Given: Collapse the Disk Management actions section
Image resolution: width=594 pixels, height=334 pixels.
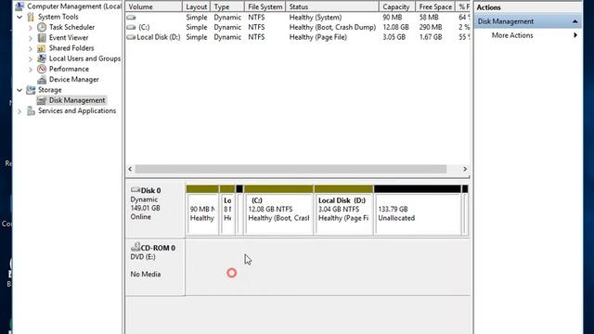Looking at the screenshot, I should [575, 21].
